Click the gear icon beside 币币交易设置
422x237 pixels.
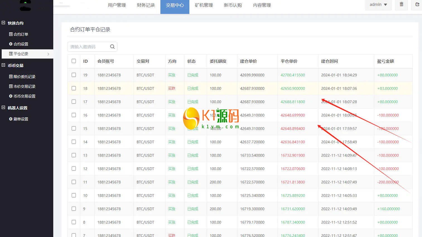(11, 96)
